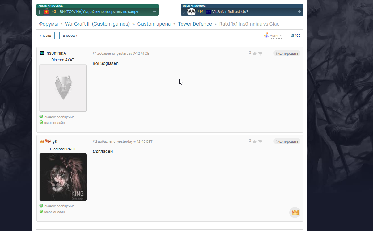Go to Форумы breadcrumb
373x231 pixels.
[x=48, y=24]
